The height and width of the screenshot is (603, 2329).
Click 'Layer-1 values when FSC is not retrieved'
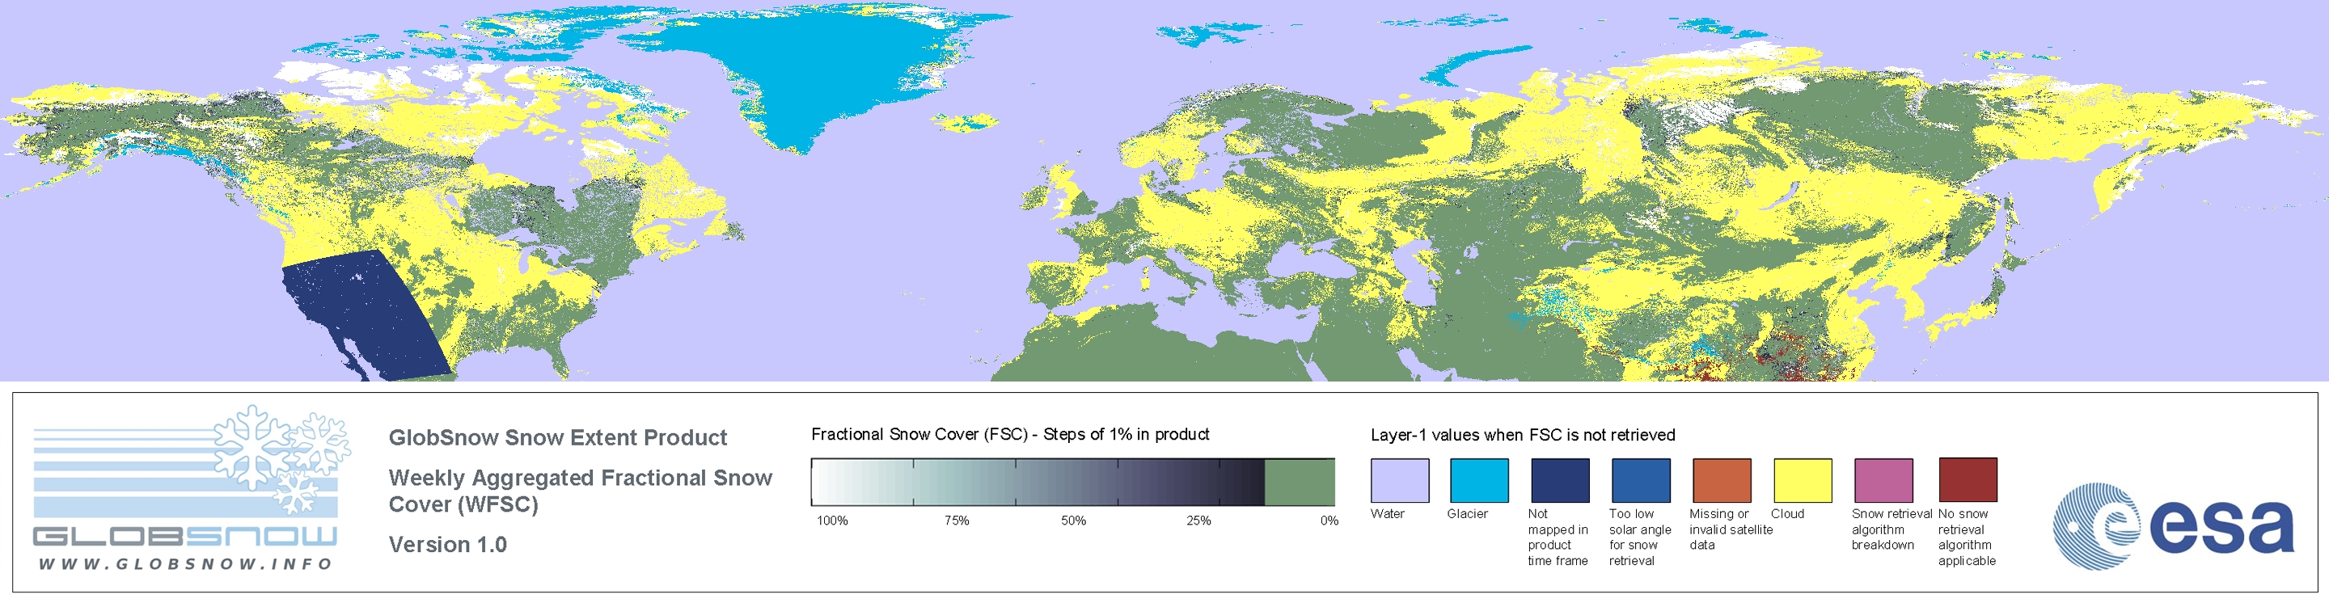(x=1523, y=435)
